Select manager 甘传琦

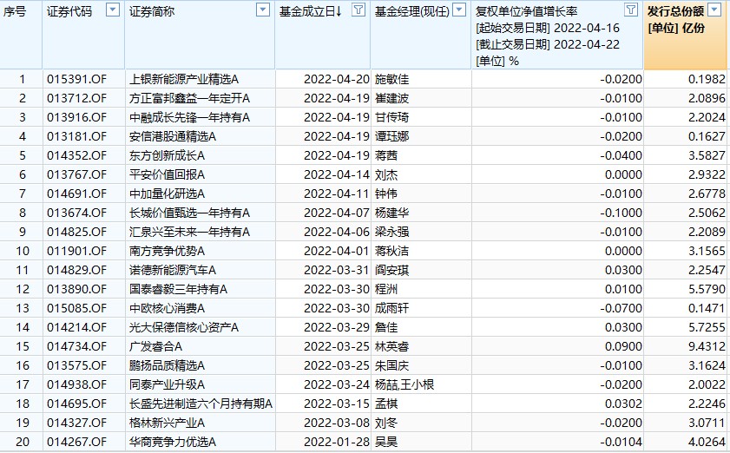click(392, 117)
